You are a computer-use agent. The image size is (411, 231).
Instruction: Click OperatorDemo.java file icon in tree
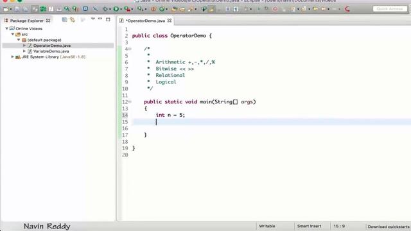(30, 46)
